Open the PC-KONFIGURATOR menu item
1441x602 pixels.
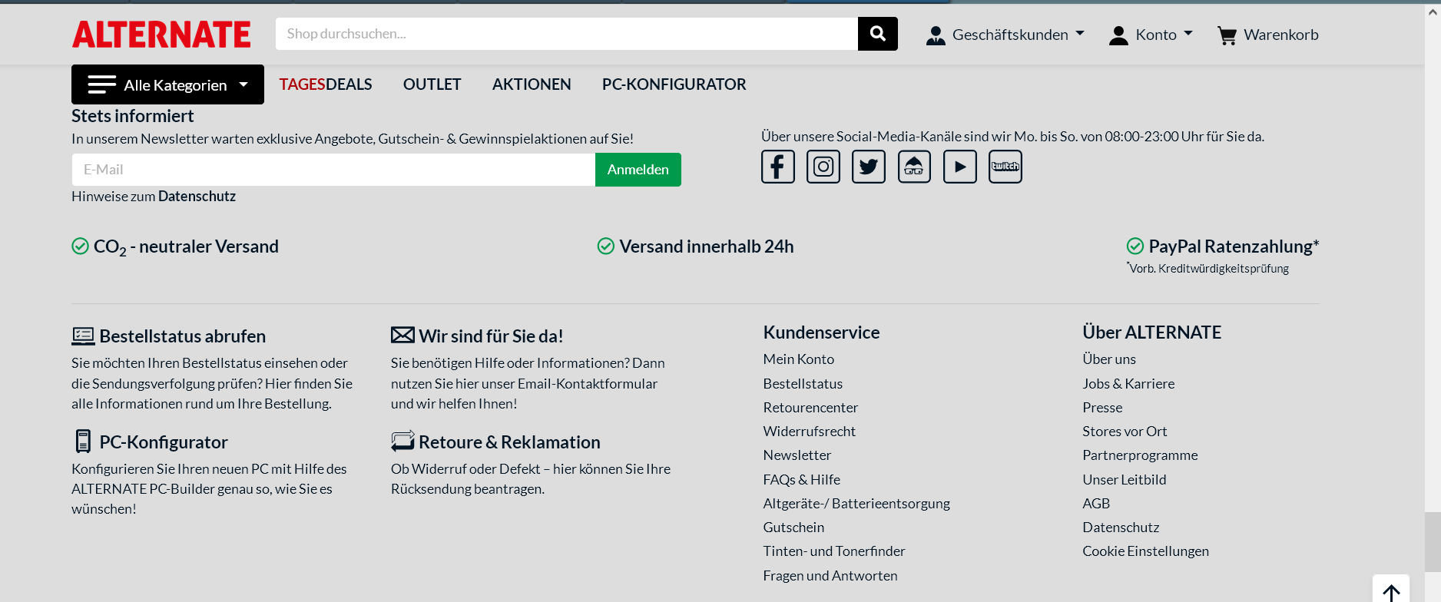[674, 84]
